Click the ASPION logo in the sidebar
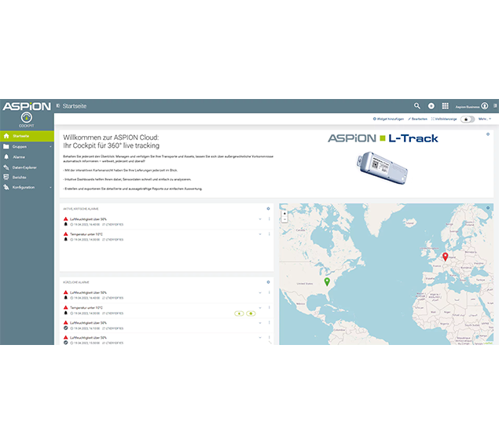Screen dimensions: 499x444 point(27,106)
